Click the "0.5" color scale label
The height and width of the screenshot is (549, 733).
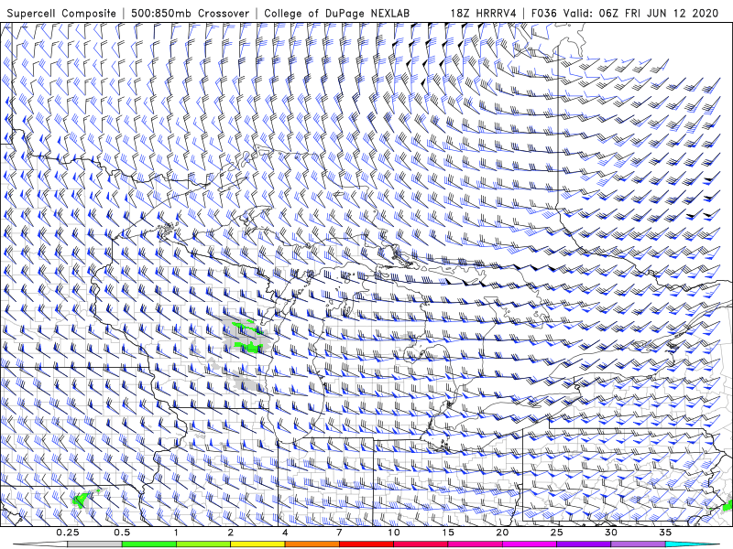[122, 533]
